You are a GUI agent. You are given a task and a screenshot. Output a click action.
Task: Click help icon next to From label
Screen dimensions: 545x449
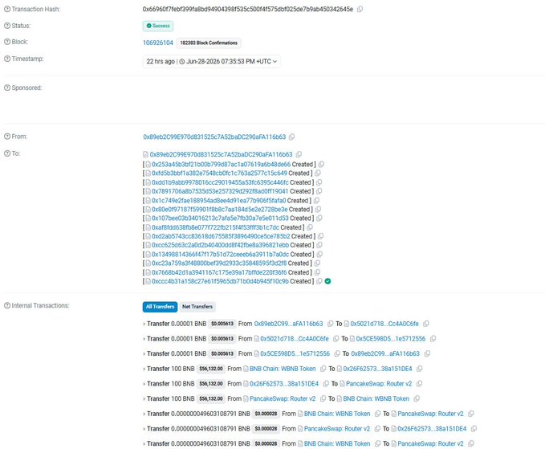pos(7,137)
